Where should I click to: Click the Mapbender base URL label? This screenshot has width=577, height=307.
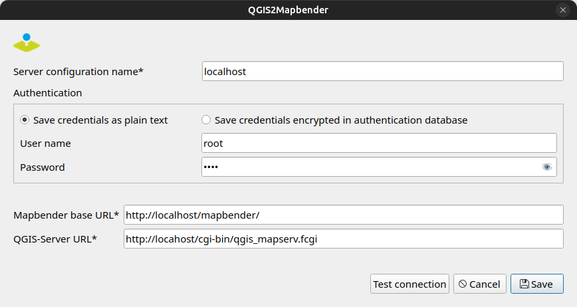point(66,215)
